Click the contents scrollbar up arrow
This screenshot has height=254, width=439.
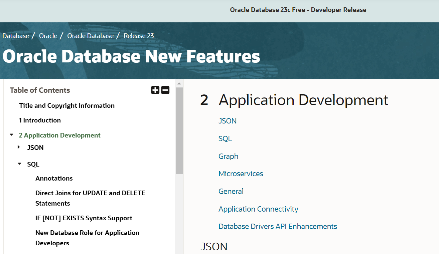[179, 83]
